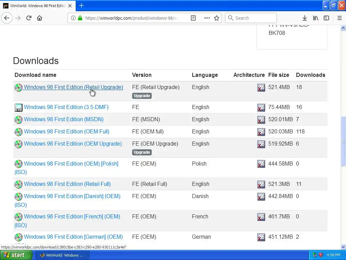The image size is (346, 260).
Task: Open the Library bookshelf icon
Action: [316, 18]
